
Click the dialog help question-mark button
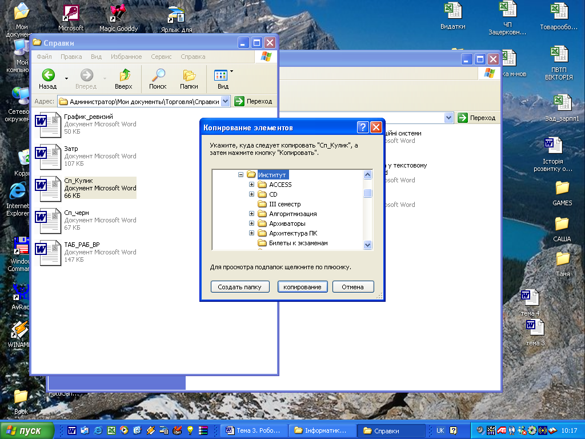tap(363, 127)
